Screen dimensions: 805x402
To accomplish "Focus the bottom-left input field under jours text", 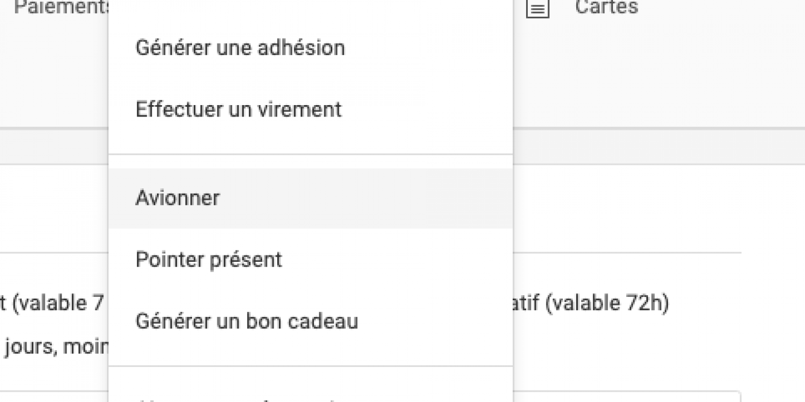I will coord(54,396).
